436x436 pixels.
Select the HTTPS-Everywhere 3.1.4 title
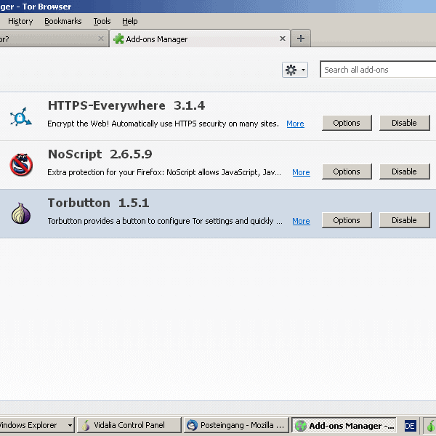pyautogui.click(x=126, y=105)
